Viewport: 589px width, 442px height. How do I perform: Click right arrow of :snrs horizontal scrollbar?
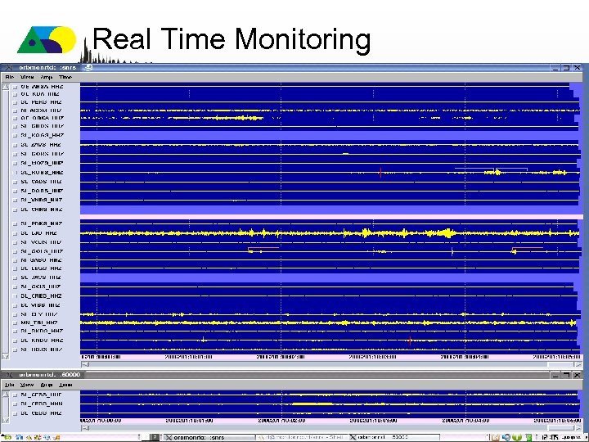(x=578, y=363)
